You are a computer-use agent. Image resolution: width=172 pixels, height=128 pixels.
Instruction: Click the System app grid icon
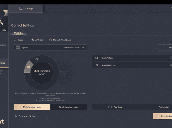coord(18,48)
